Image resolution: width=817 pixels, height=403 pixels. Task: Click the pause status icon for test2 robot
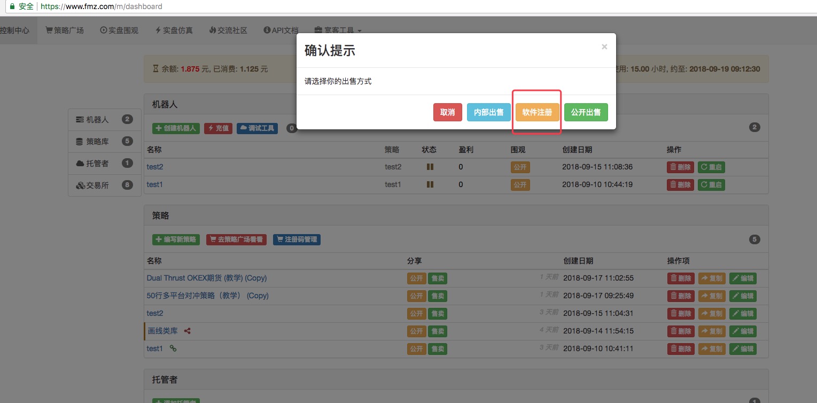[x=430, y=167]
